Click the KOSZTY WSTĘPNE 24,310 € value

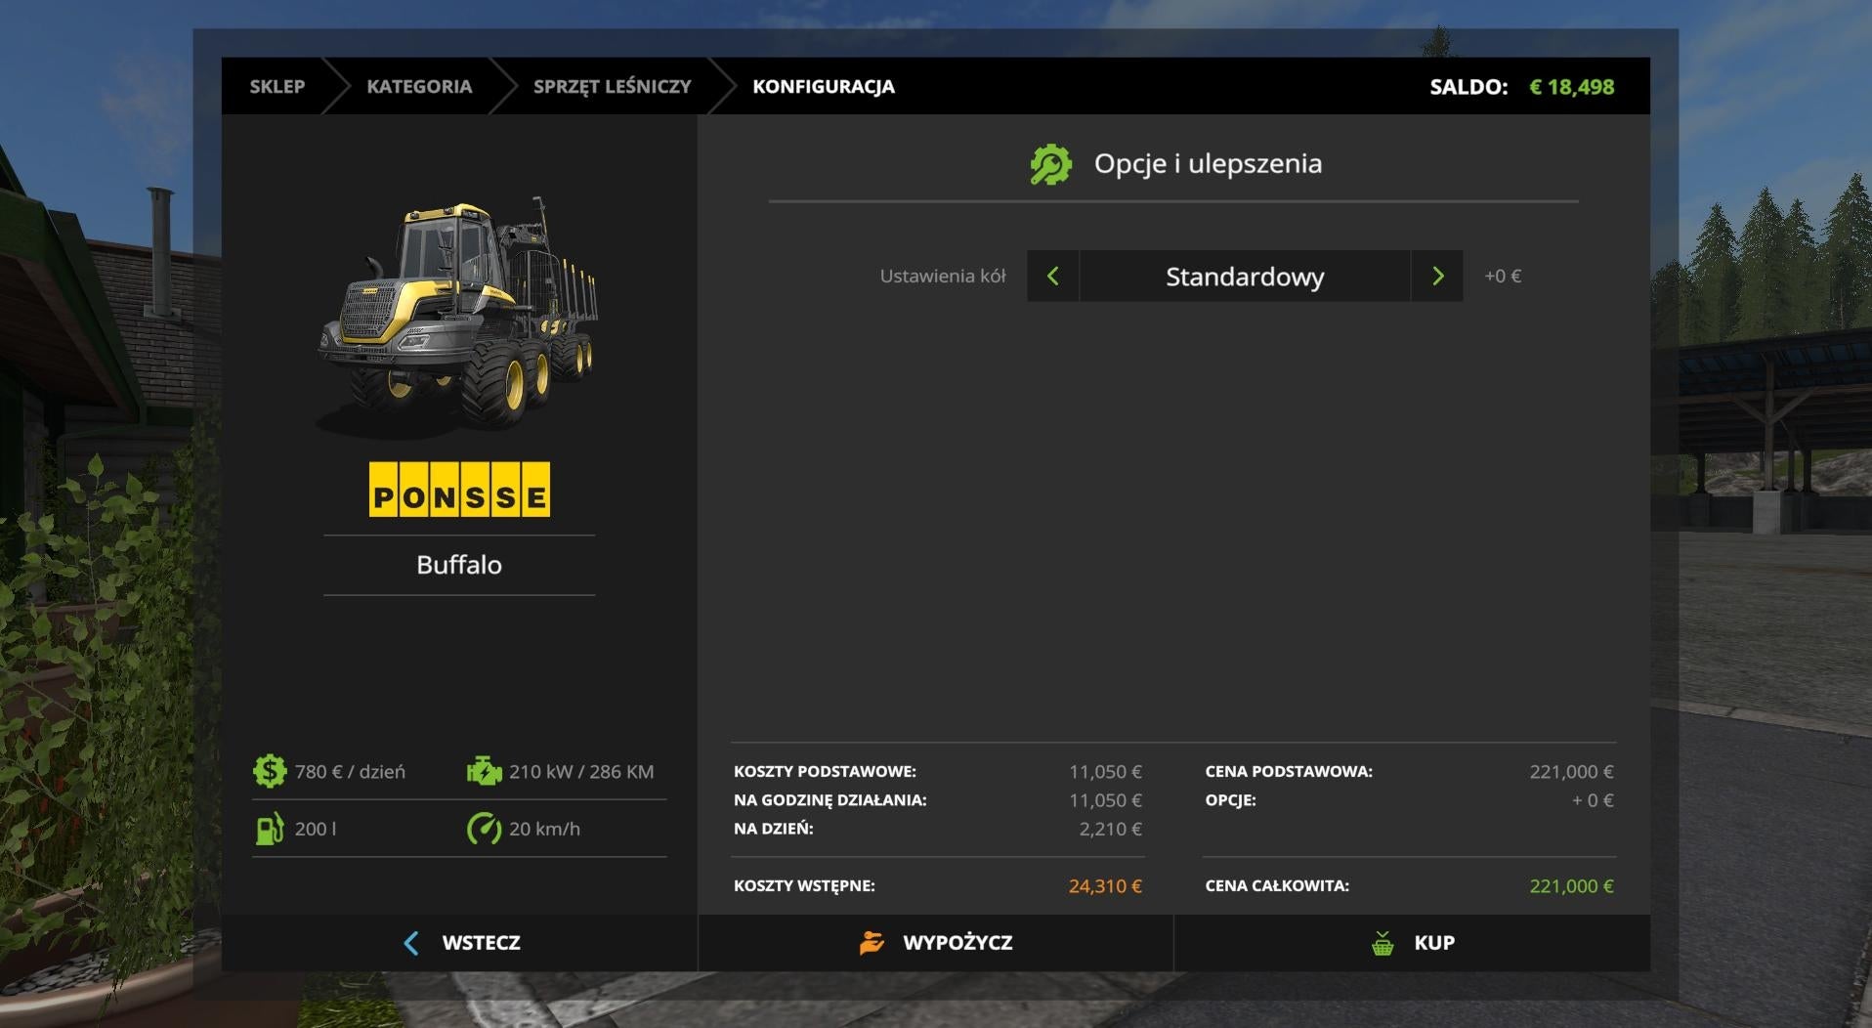tap(1105, 886)
